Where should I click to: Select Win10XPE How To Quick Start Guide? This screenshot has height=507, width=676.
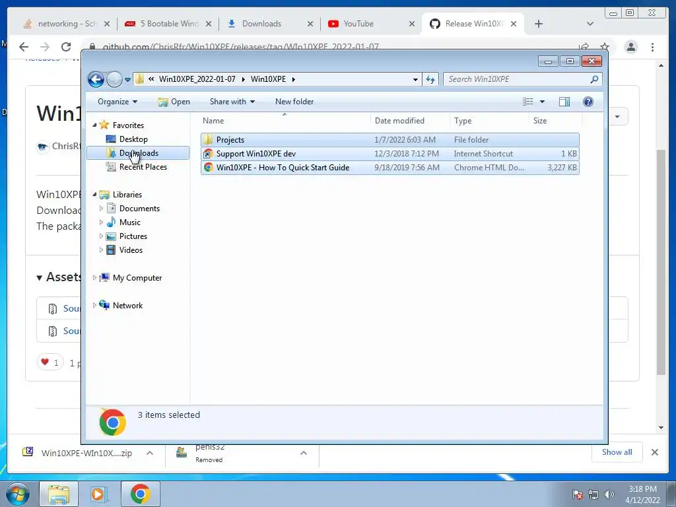click(389, 167)
